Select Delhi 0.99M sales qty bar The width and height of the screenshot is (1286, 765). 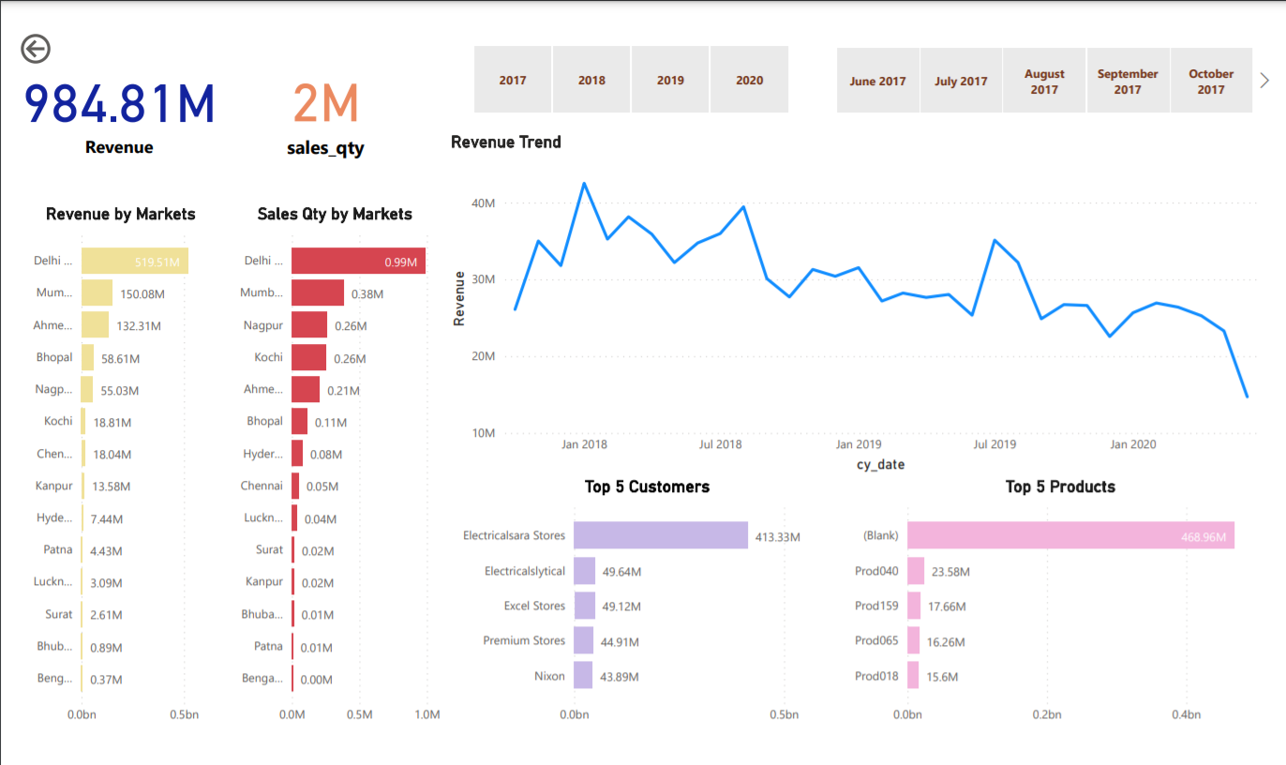pos(358,261)
